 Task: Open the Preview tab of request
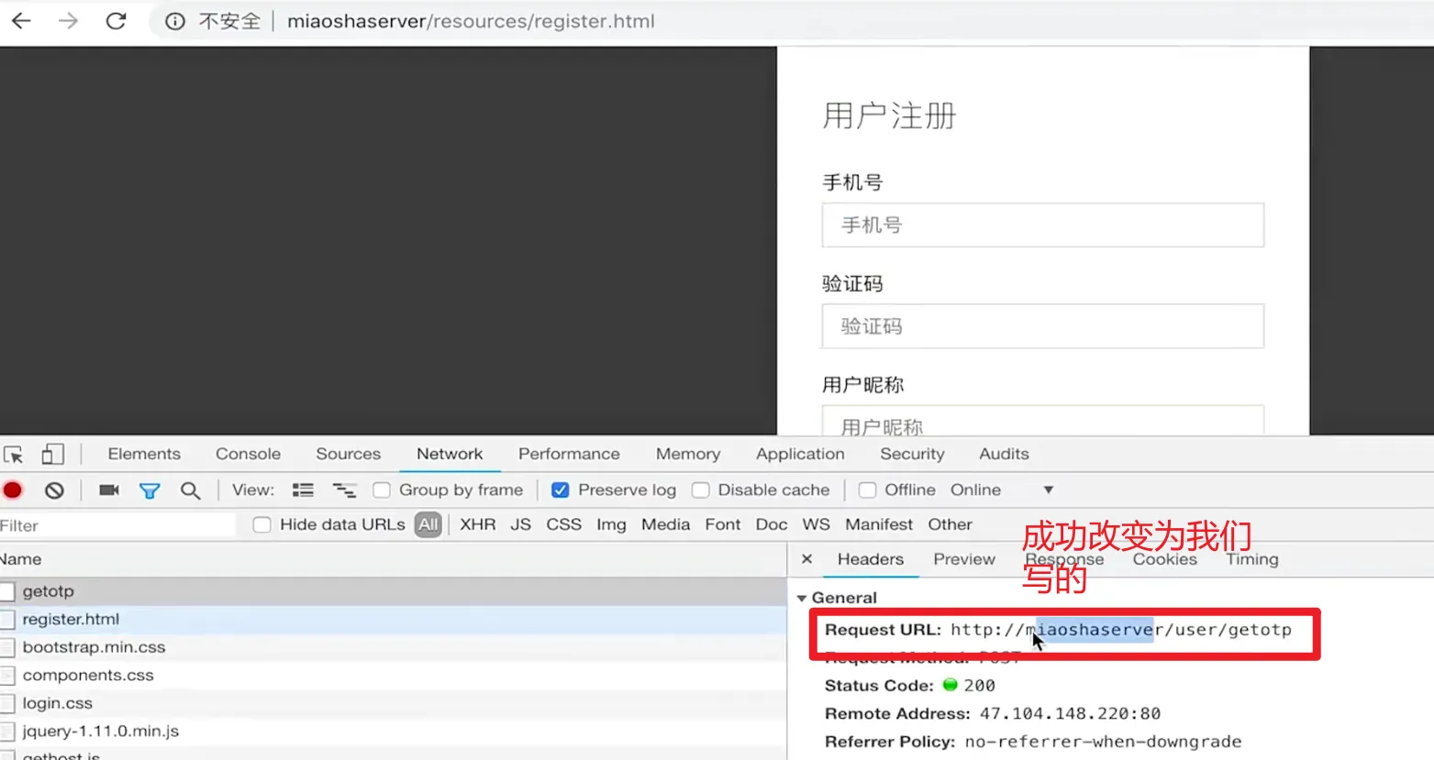click(x=963, y=559)
